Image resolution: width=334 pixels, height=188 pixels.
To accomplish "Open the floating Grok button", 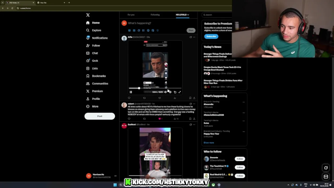I will click(326, 168).
